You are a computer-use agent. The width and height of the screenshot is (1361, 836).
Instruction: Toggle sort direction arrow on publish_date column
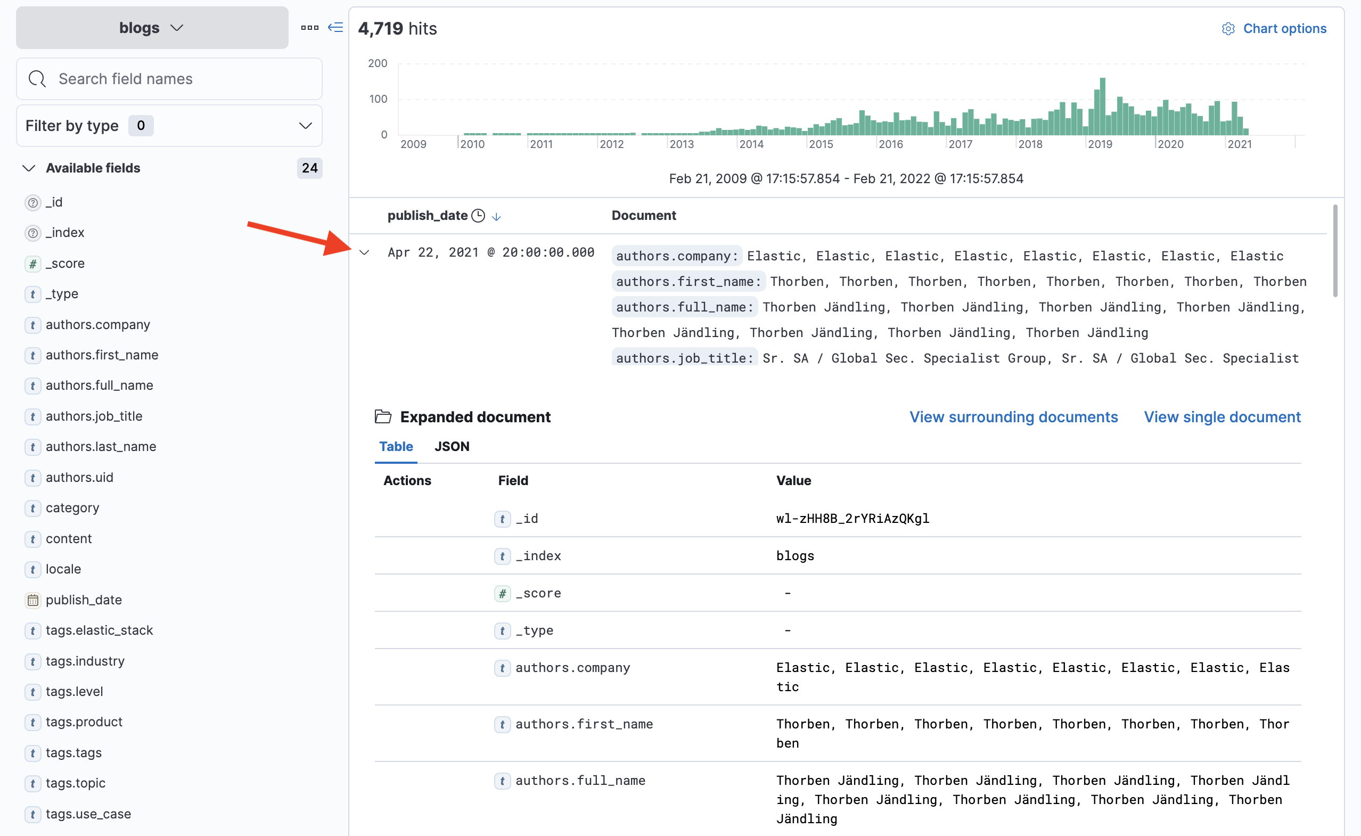pyautogui.click(x=496, y=216)
